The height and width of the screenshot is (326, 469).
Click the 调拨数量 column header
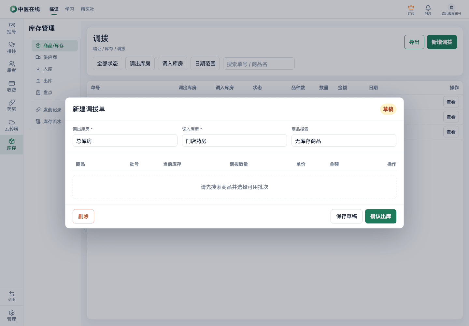[239, 164]
